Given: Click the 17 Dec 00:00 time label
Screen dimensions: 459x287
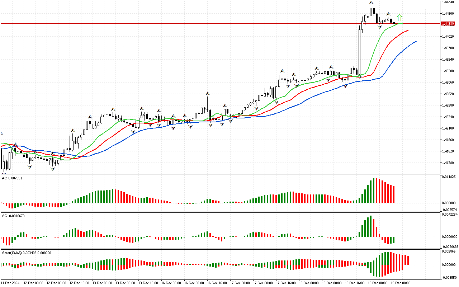Looking at the screenshot, I should coord(240,283).
